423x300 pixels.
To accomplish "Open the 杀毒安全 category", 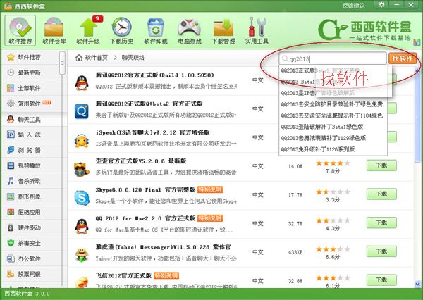I will point(29,243).
